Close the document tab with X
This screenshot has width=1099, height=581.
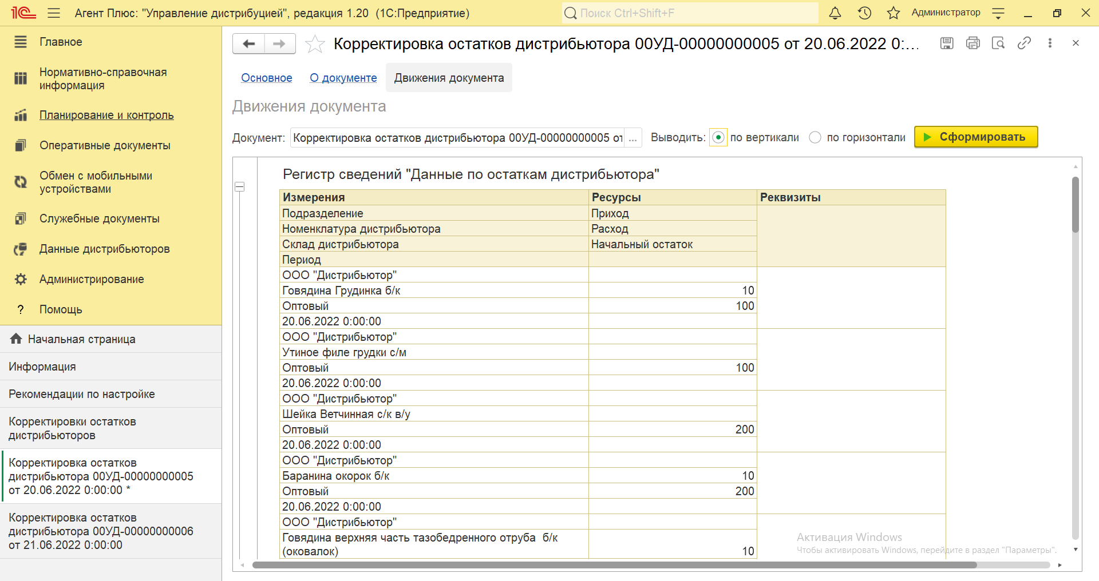point(1076,43)
